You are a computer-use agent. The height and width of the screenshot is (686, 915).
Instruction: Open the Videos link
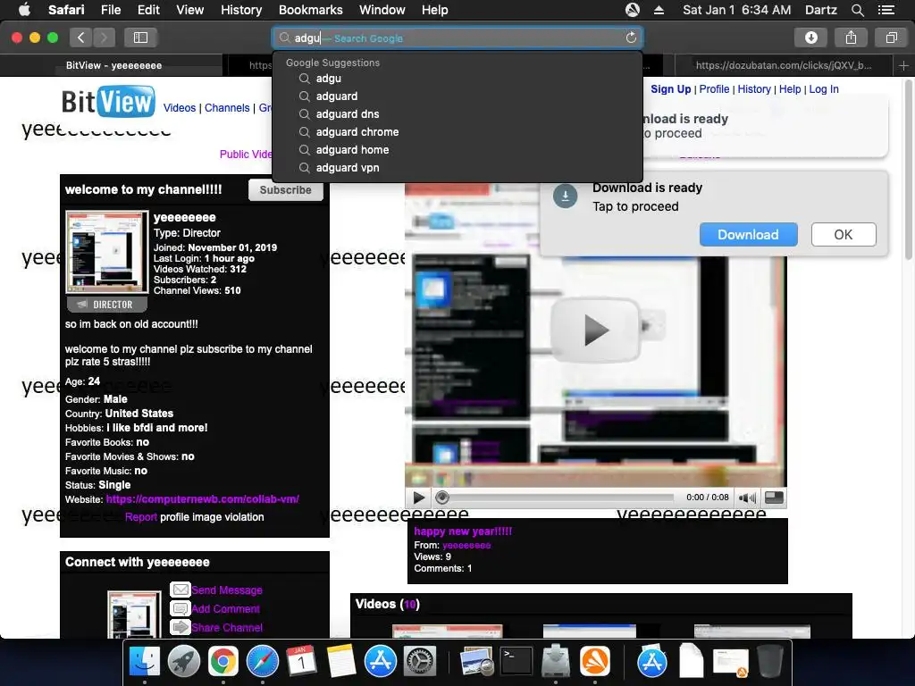tap(180, 108)
